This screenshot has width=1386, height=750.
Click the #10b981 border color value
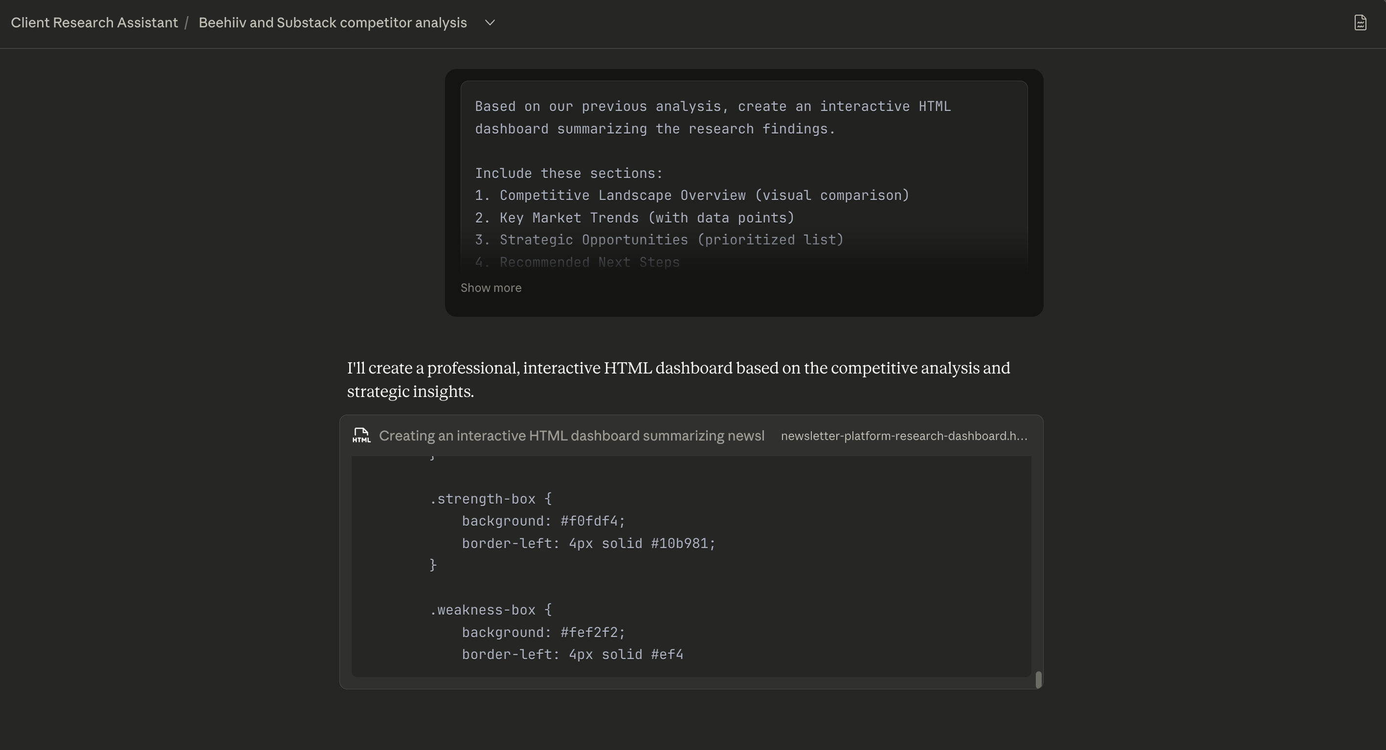(682, 544)
